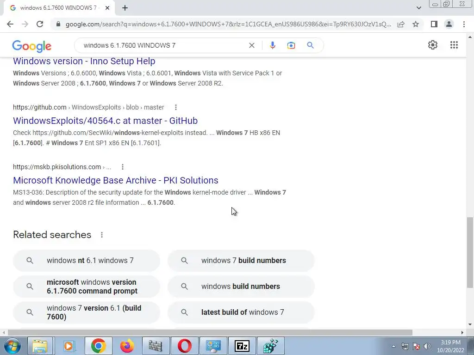Open the Chrome three-dot menu
The image size is (474, 355).
pyautogui.click(x=464, y=24)
